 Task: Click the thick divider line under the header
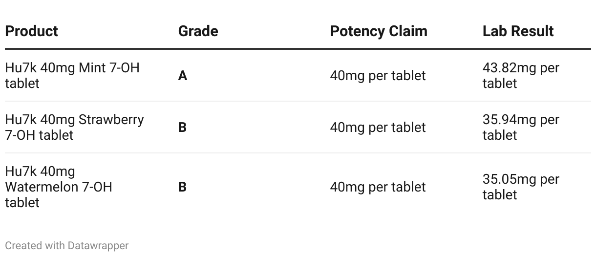[x=298, y=49]
